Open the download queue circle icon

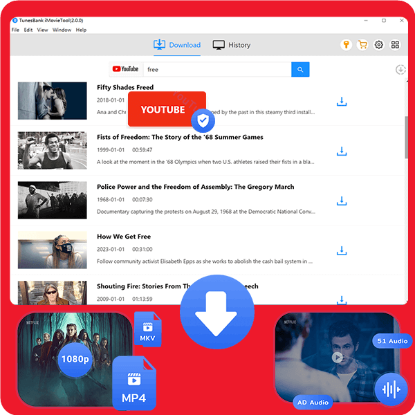tap(400, 70)
